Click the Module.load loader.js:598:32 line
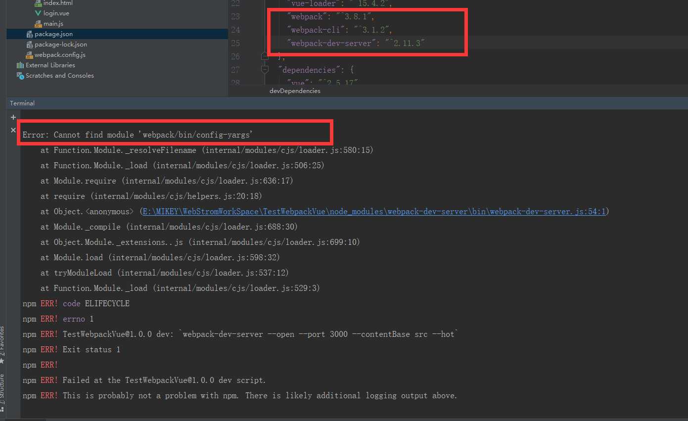 [160, 258]
